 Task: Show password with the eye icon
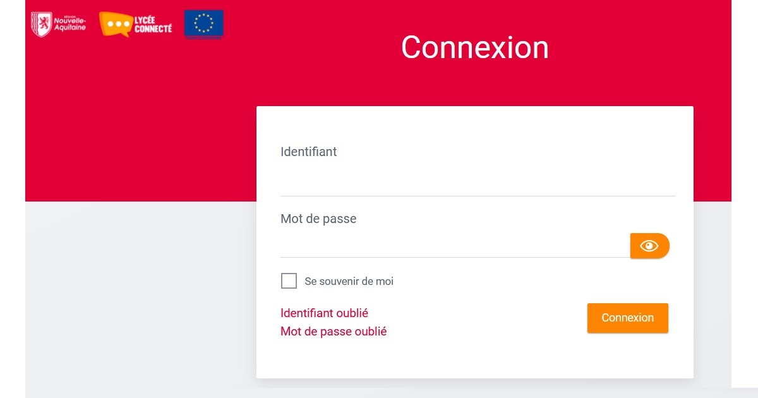coord(649,246)
